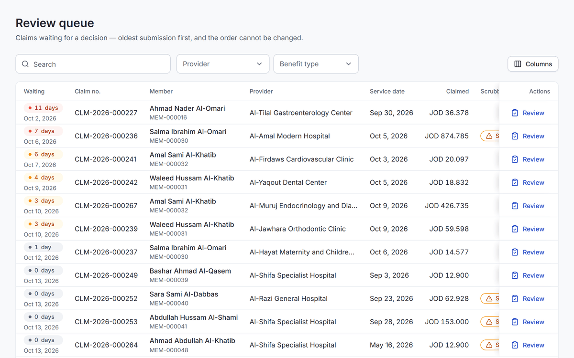Click the review clipboard icon for CLM-2026-000227
Screen dimensions: 574x358
515,113
